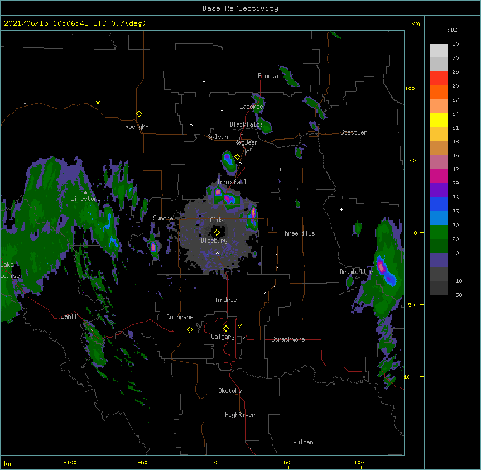481x470 pixels.
Task: Click the yellow diamond marker above Calgary
Action: click(x=226, y=329)
